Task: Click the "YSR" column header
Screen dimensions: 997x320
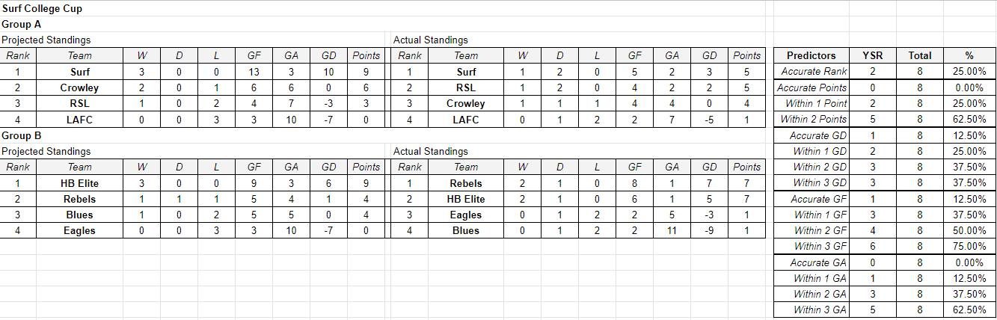Action: click(872, 55)
